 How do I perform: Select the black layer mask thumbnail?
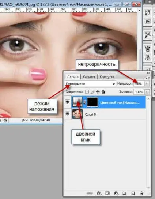click(x=92, y=102)
